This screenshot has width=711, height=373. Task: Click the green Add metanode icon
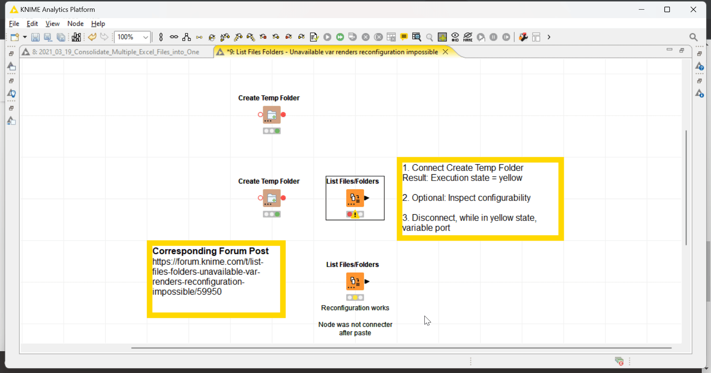click(442, 37)
